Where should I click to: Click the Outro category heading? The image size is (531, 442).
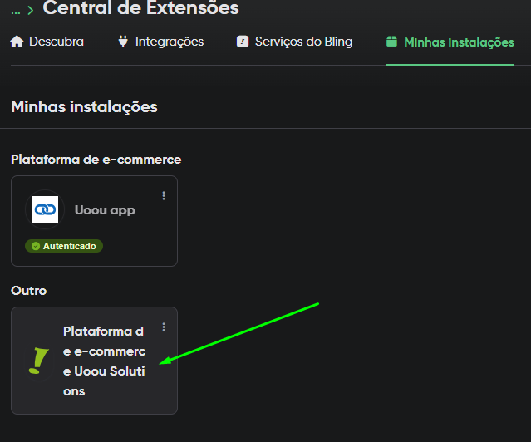click(x=29, y=291)
